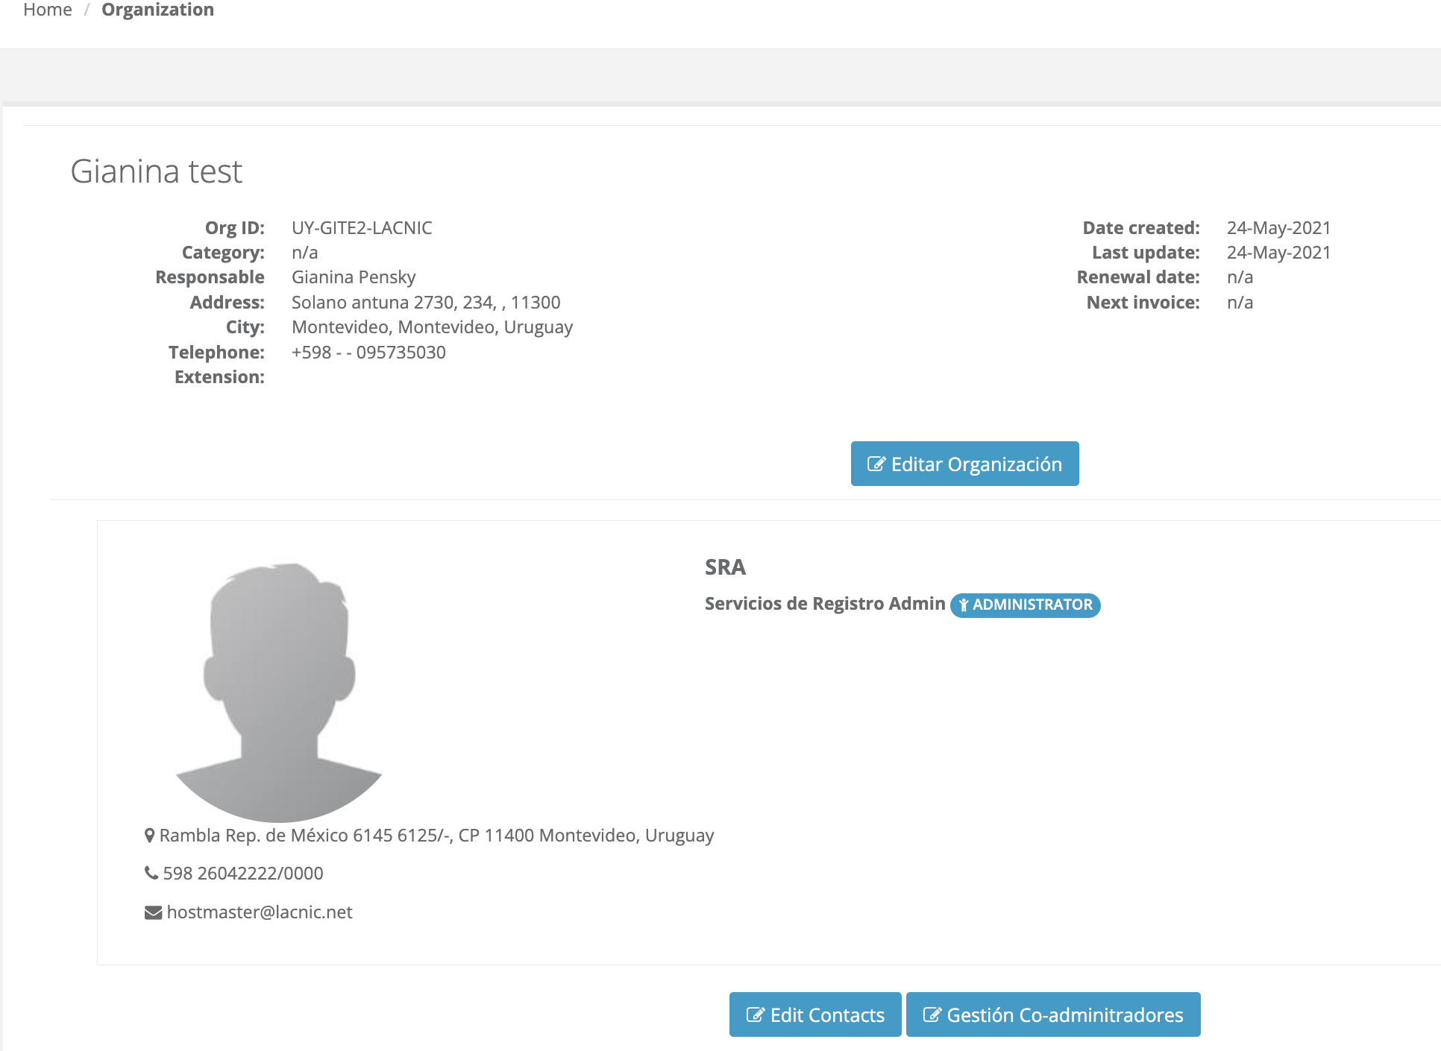
Task: Click the Rambla Rep. de México address text
Action: tap(436, 836)
